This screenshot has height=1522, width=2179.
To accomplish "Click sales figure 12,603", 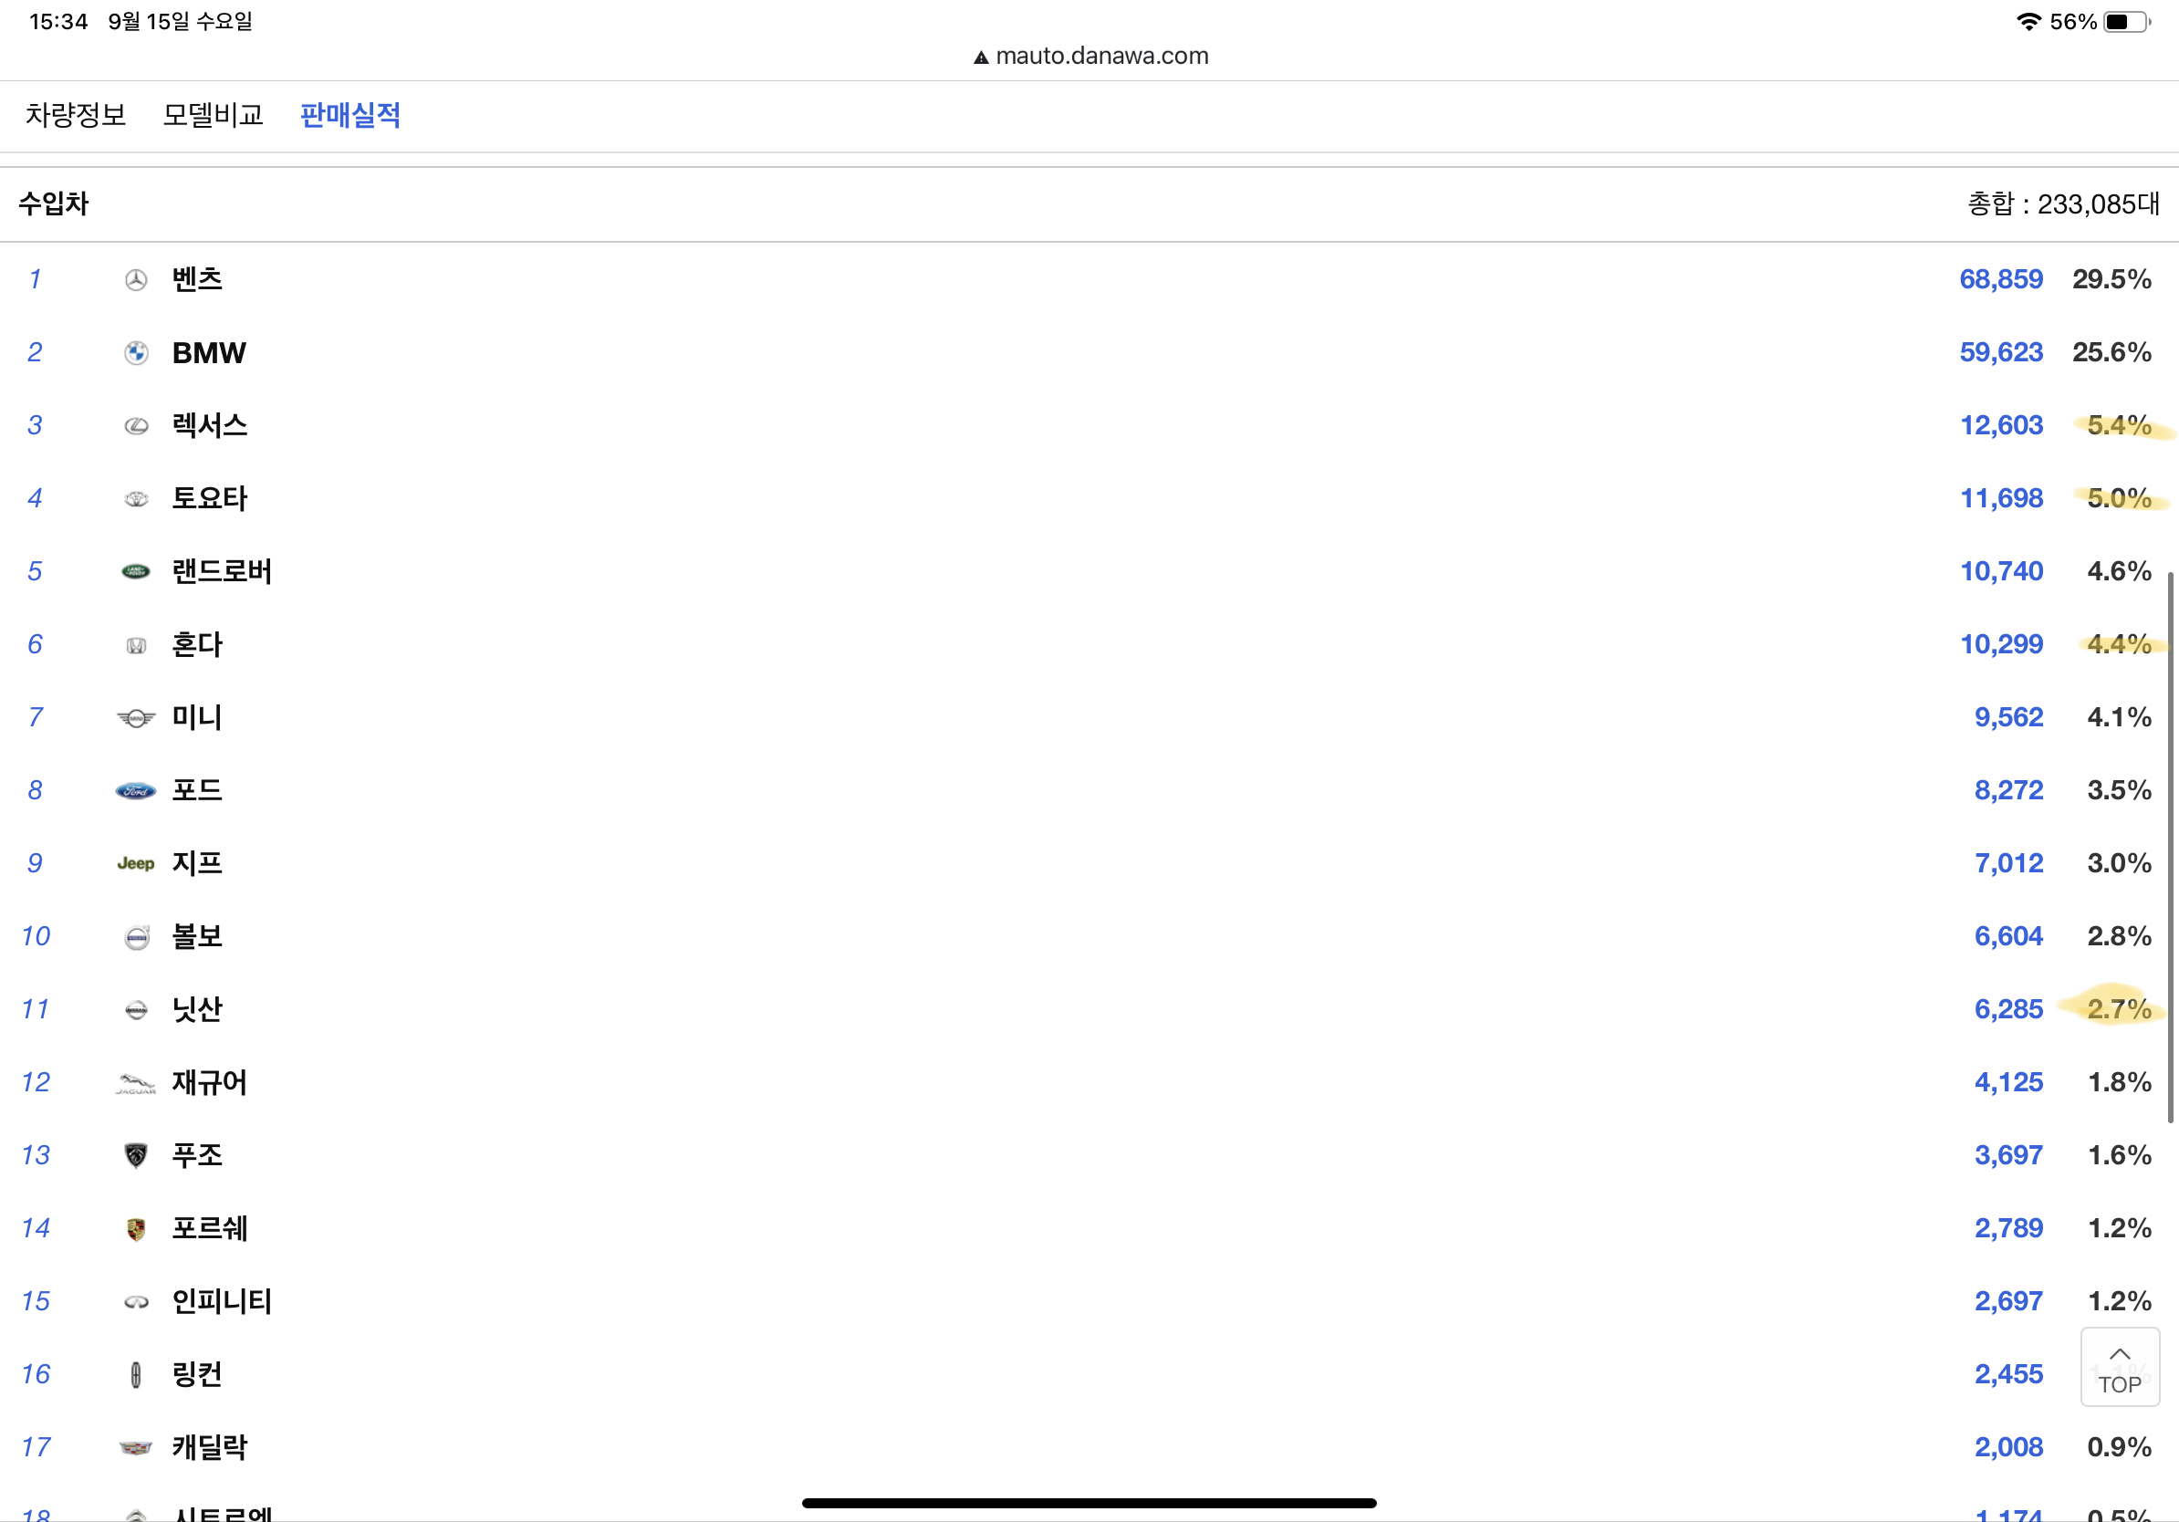I will 2002,425.
